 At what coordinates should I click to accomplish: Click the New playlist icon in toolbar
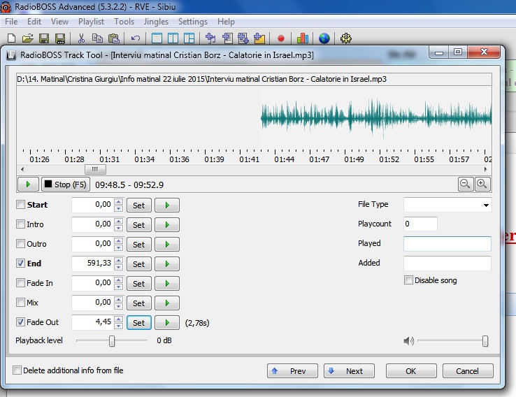point(11,38)
